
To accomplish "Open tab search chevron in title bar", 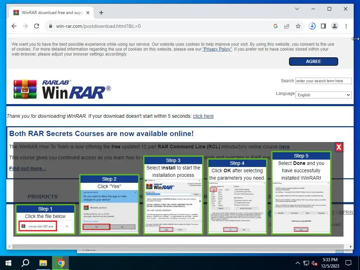I will (297, 9).
